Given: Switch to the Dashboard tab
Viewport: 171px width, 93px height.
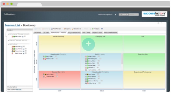Looking at the screenshot, I should [x=37, y=33].
